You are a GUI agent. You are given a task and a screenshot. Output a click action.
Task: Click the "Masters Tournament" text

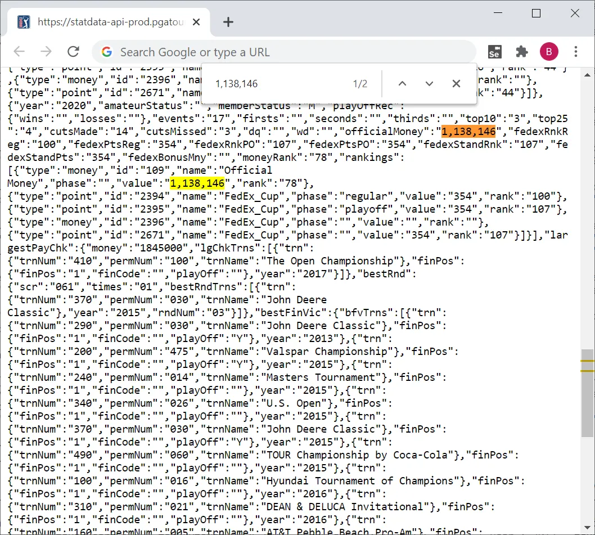(x=321, y=377)
